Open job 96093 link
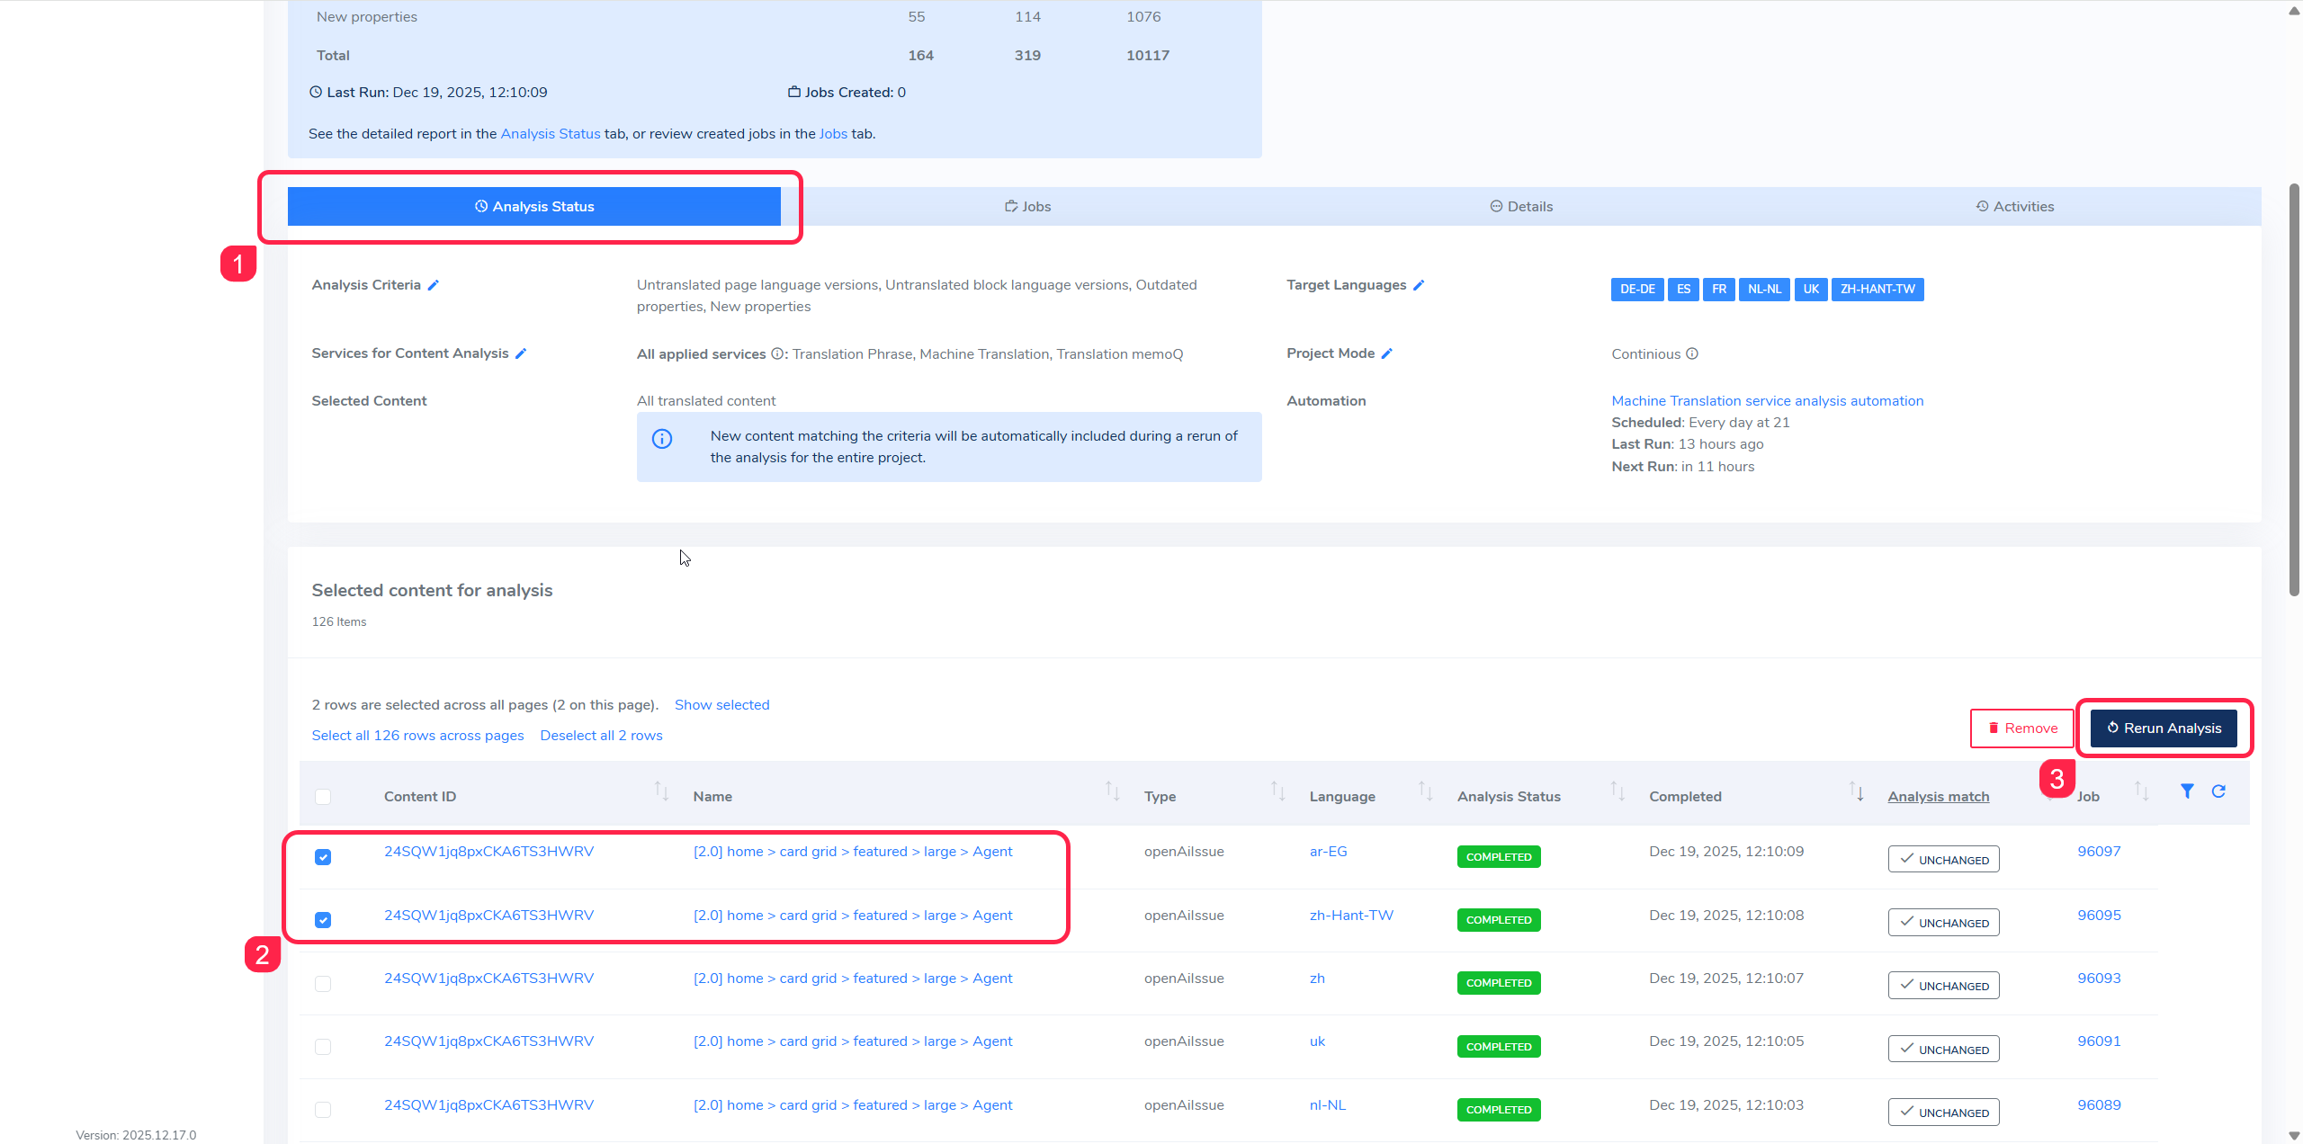Image resolution: width=2303 pixels, height=1144 pixels. point(2099,979)
